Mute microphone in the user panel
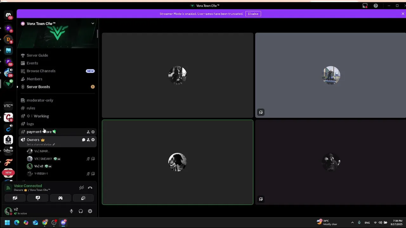 click(71, 211)
